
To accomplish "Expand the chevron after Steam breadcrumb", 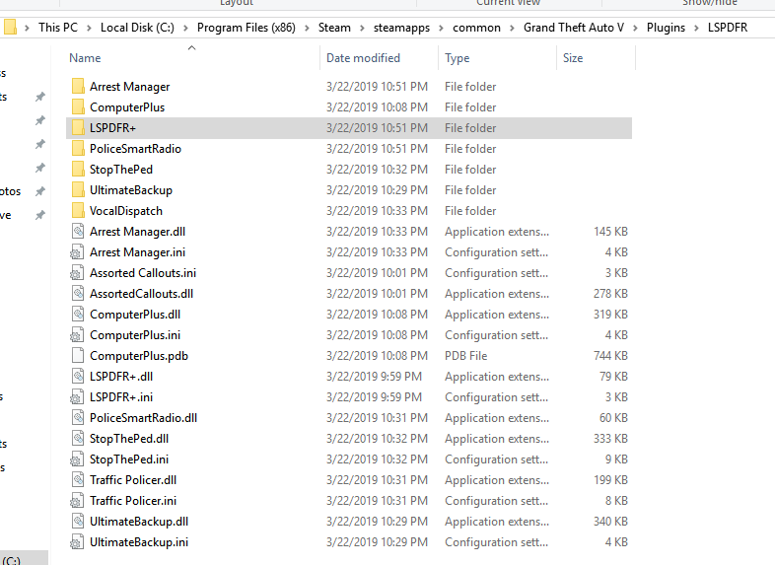I will (x=362, y=29).
